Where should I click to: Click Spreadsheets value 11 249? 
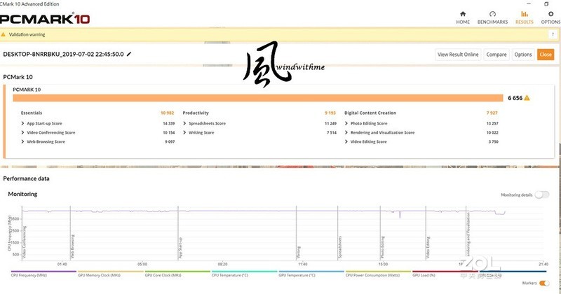coord(330,123)
